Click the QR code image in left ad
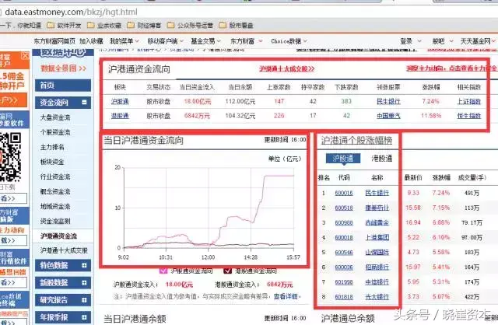Image resolution: width=498 pixels, height=325 pixels. (x=10, y=157)
